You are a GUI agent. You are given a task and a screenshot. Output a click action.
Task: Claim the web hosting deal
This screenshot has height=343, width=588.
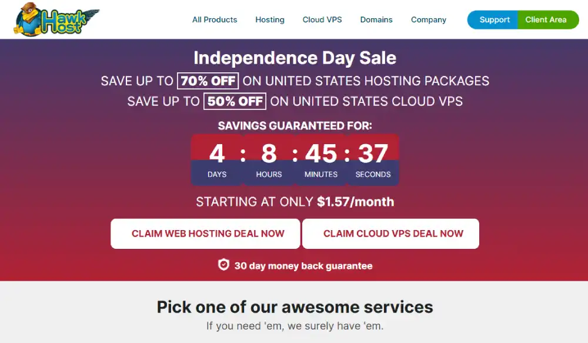click(205, 234)
